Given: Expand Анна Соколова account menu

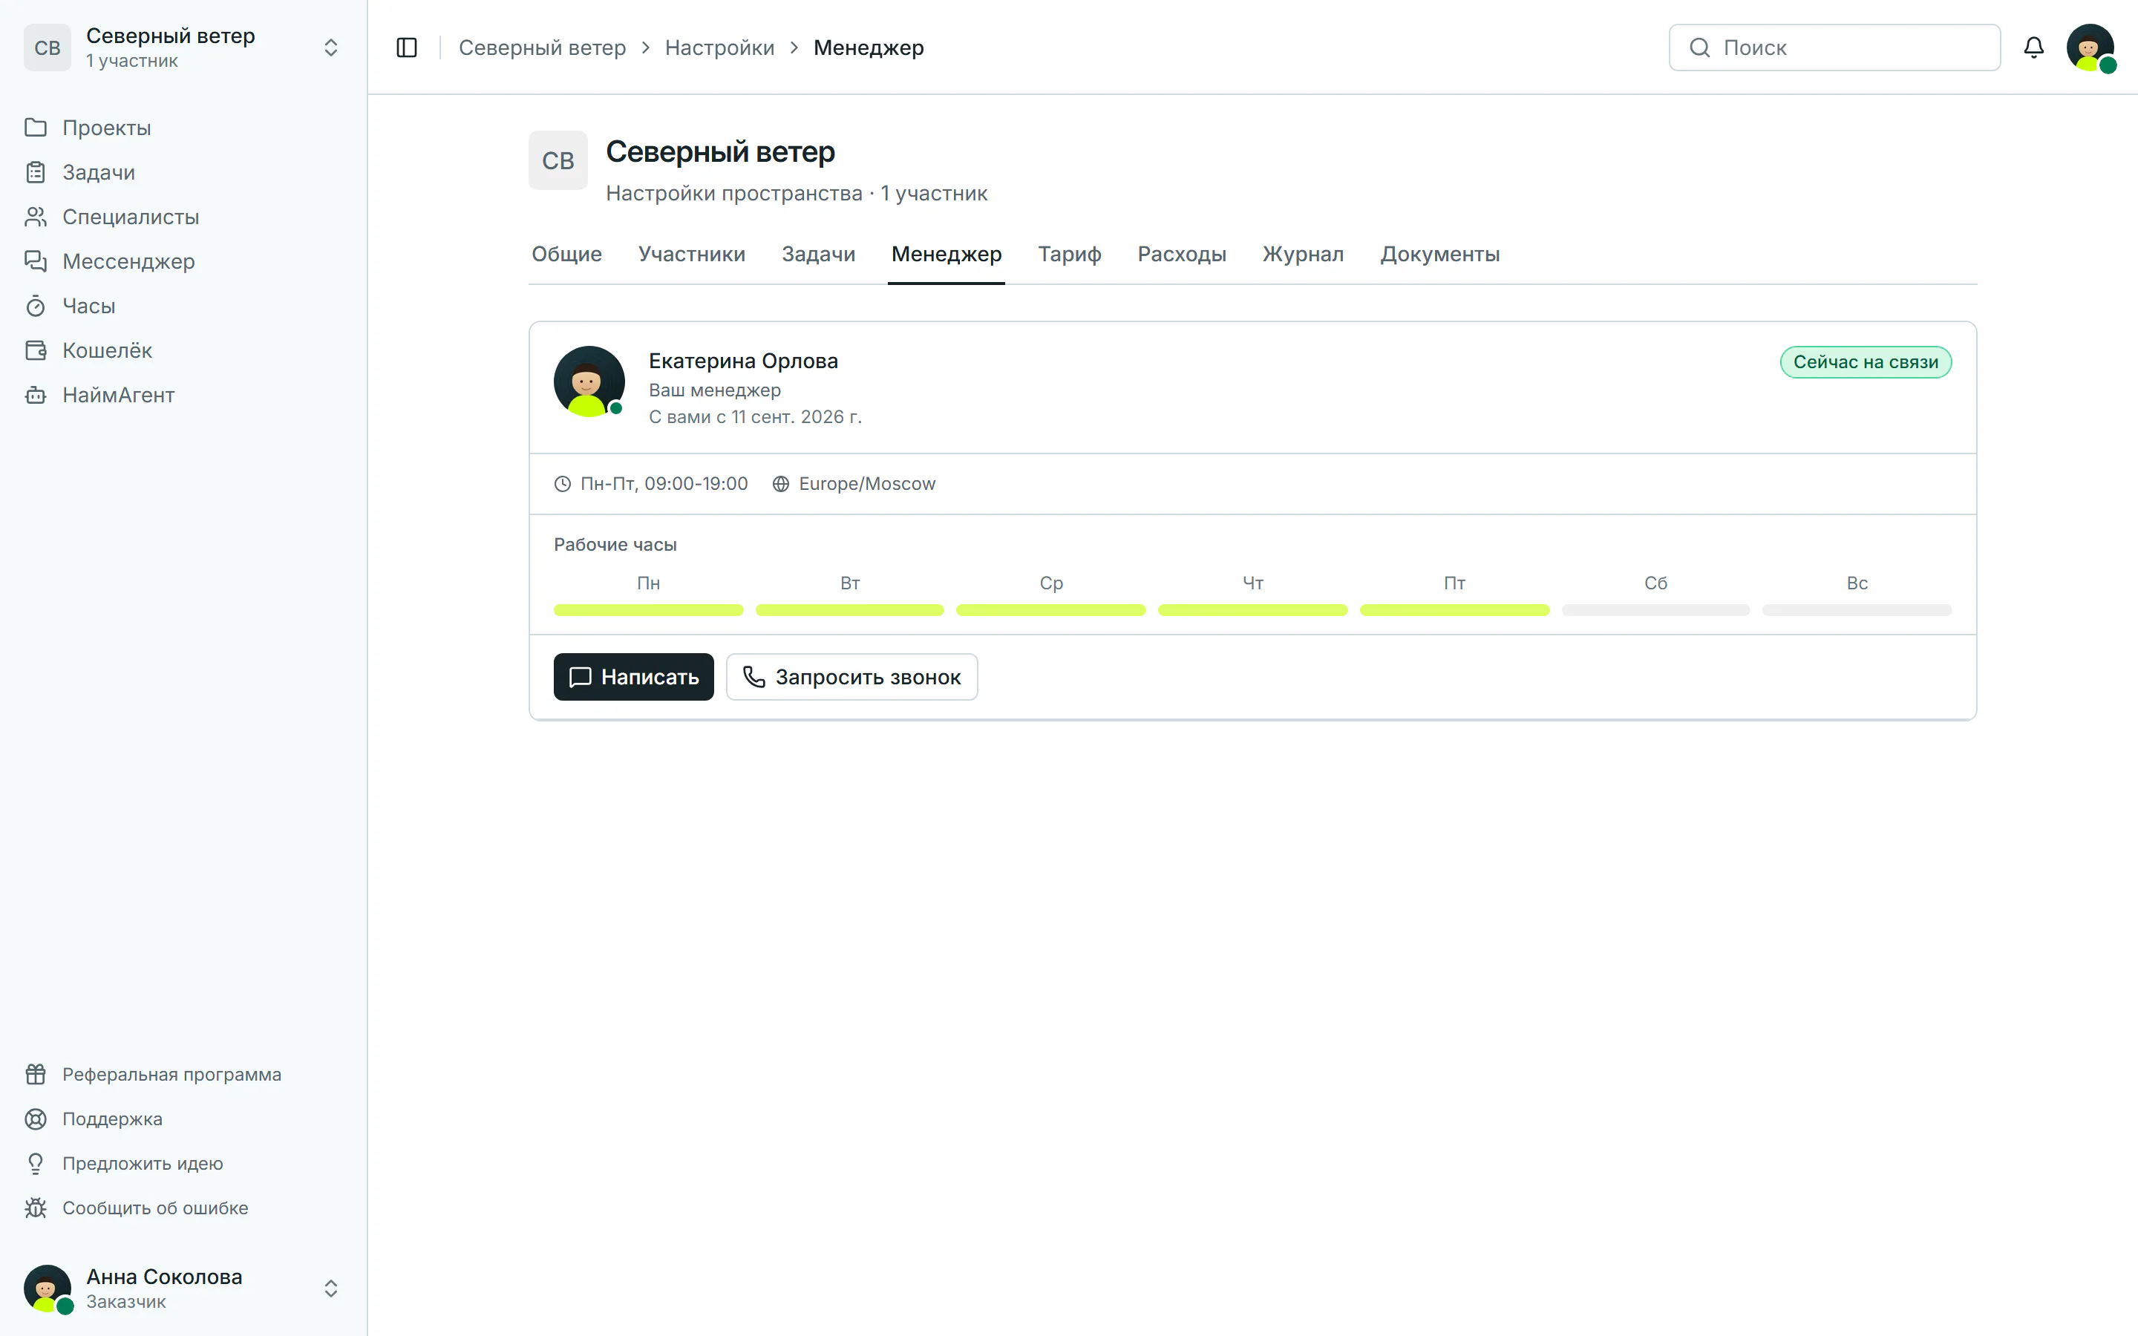Looking at the screenshot, I should click(330, 1288).
